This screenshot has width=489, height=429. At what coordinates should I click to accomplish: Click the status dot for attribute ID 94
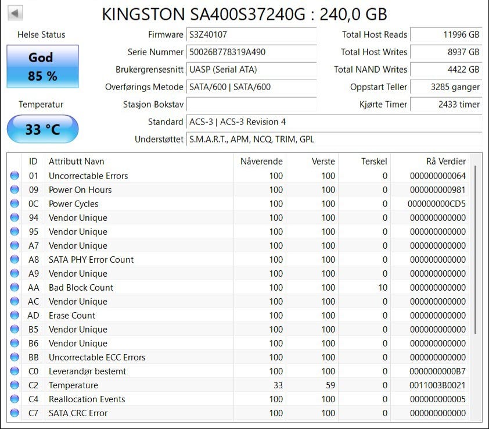tap(15, 217)
